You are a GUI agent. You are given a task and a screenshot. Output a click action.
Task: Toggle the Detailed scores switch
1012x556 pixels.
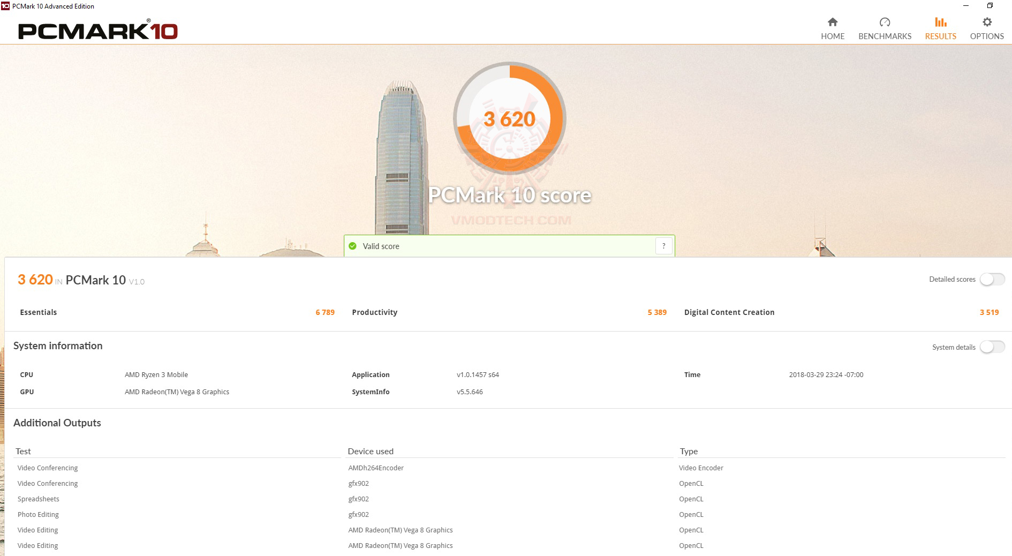coord(992,279)
